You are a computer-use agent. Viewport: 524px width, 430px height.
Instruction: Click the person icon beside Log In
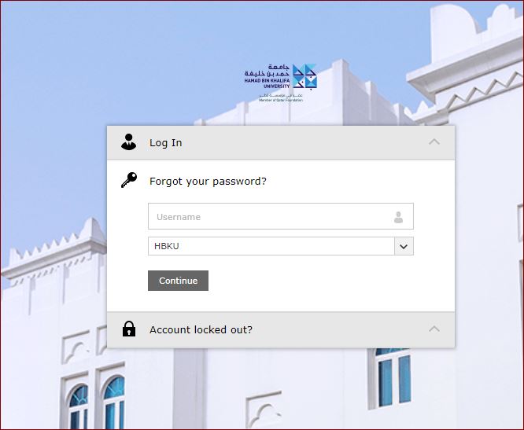point(129,142)
